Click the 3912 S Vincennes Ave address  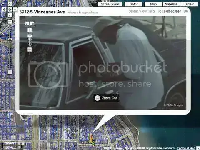coord(42,12)
